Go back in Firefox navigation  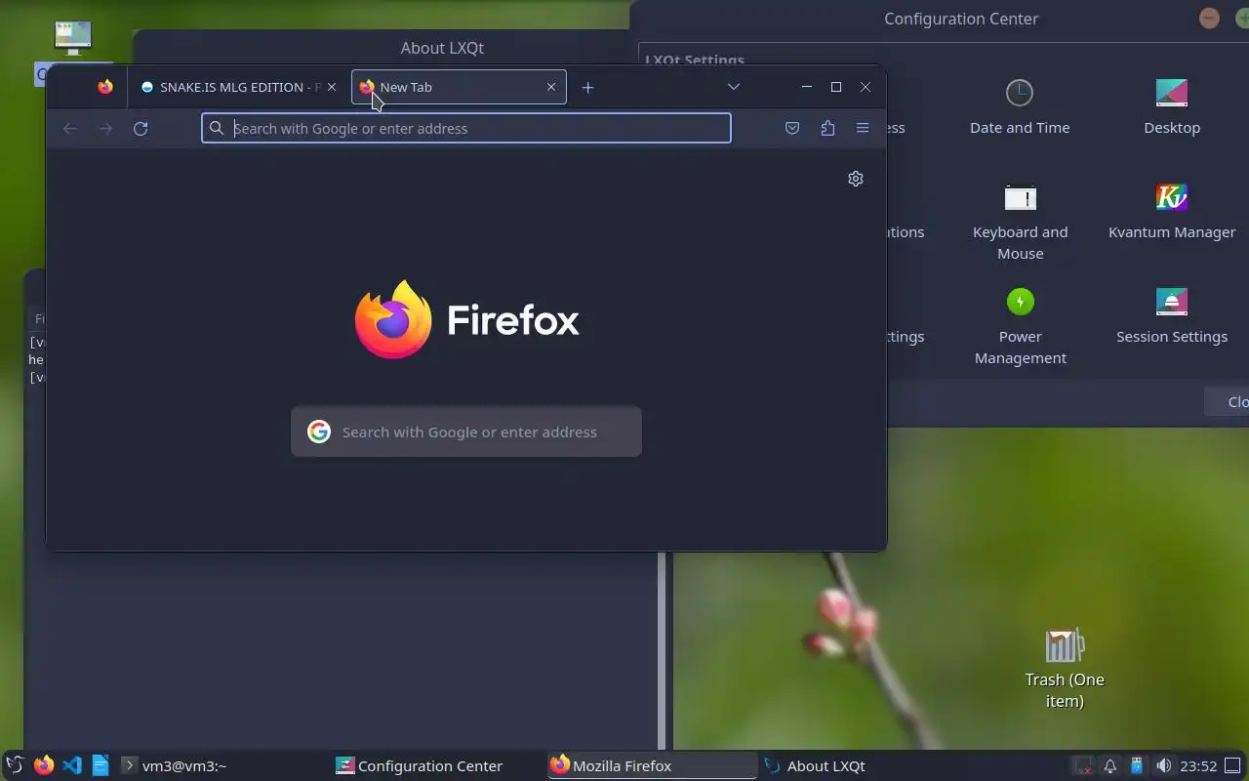70,128
